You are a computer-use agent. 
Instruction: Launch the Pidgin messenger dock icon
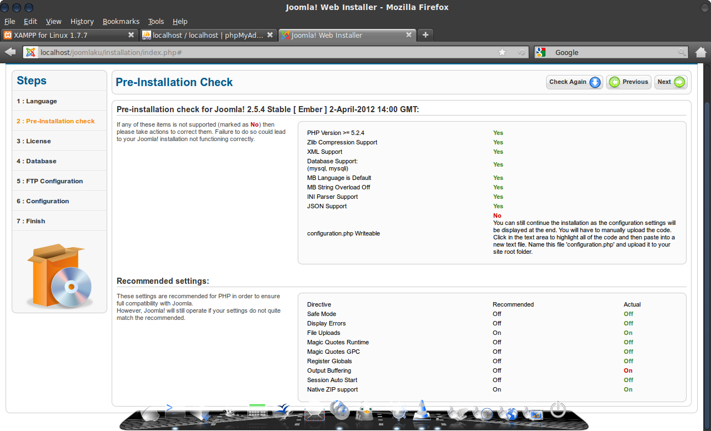pos(365,412)
